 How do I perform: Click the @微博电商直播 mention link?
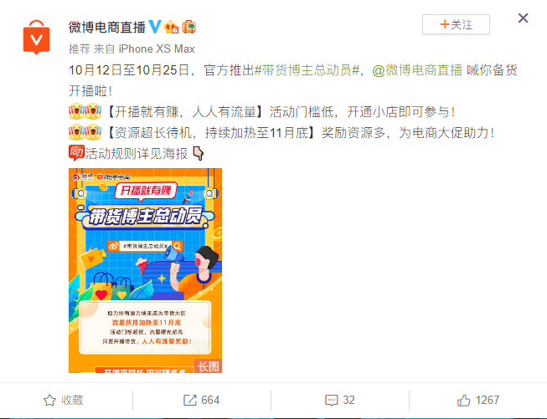(x=417, y=70)
